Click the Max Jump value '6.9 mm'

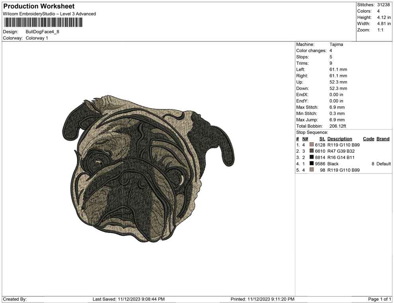337,120
